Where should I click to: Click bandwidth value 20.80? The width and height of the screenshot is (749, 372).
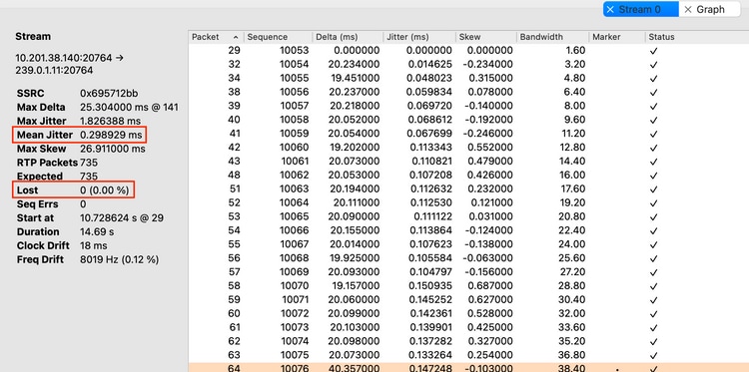click(572, 216)
